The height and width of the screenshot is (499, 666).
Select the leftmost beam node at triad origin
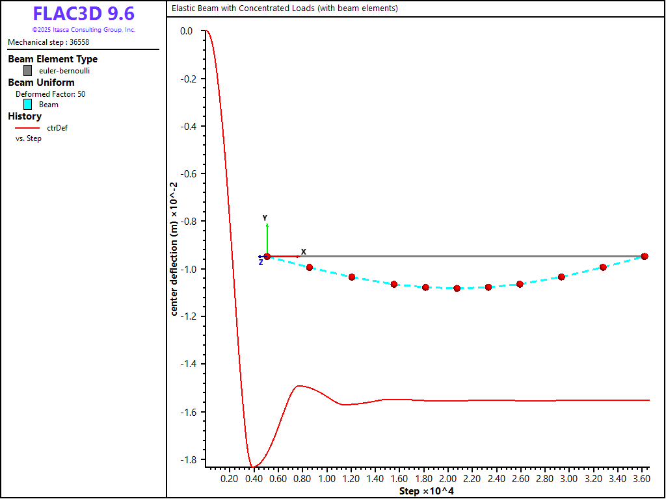[267, 256]
